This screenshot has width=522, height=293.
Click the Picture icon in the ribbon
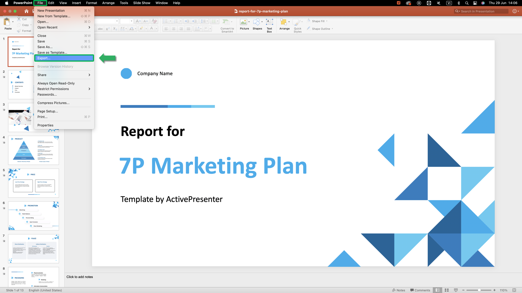click(x=244, y=22)
